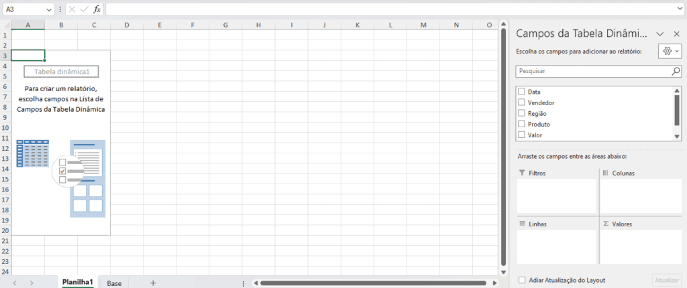
Task: Click the worksheet vertical scroll up arrow
Action: (x=503, y=25)
